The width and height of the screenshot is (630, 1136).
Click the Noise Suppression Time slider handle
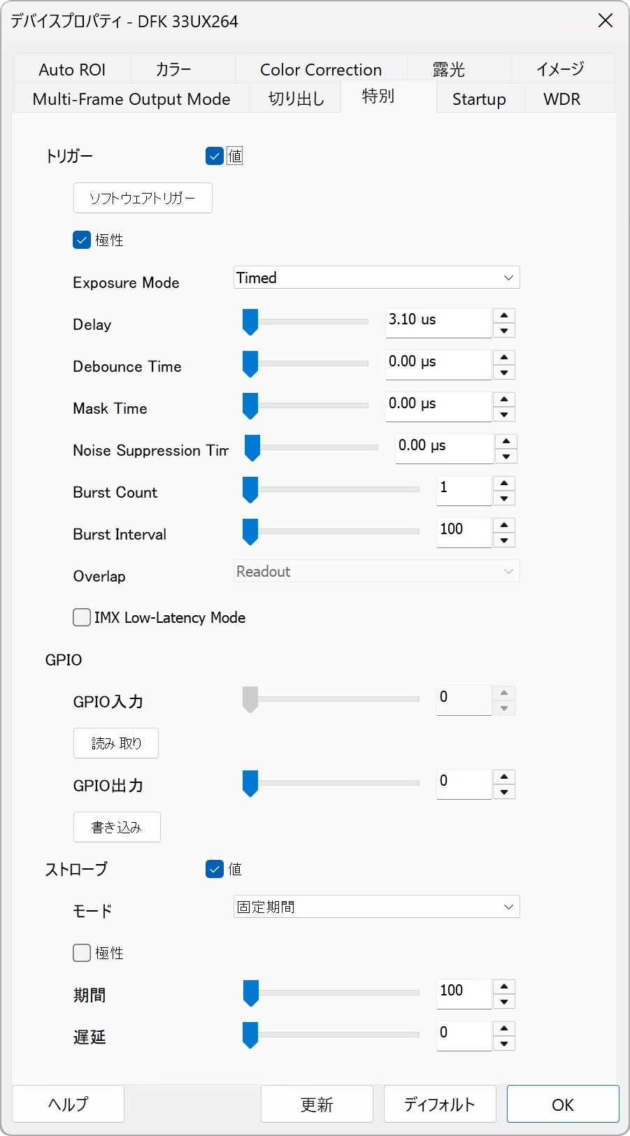click(x=252, y=448)
